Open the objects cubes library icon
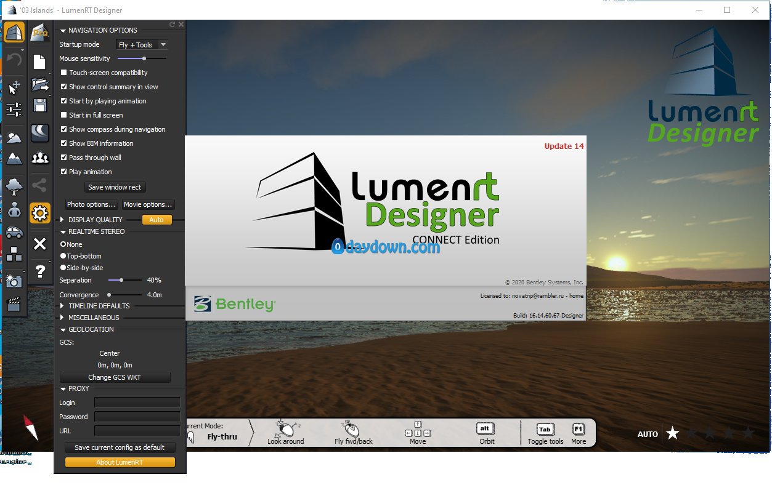The image size is (772, 493). point(14,254)
